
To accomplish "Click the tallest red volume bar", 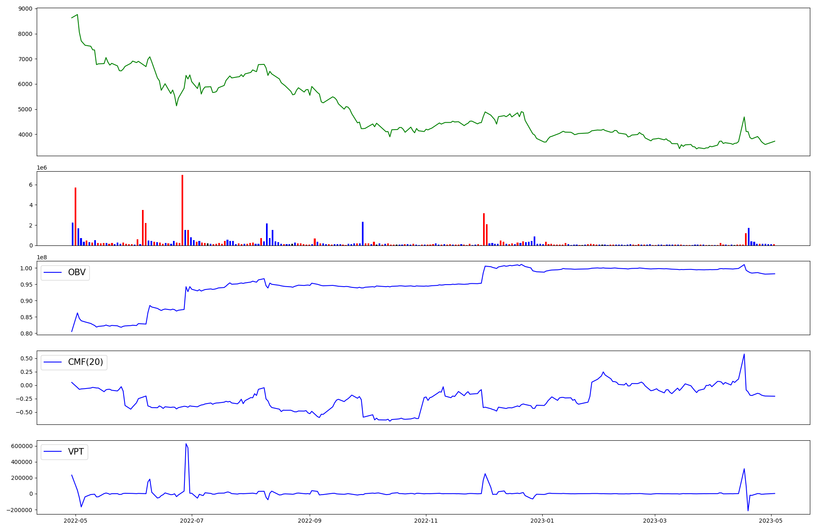I will point(182,210).
